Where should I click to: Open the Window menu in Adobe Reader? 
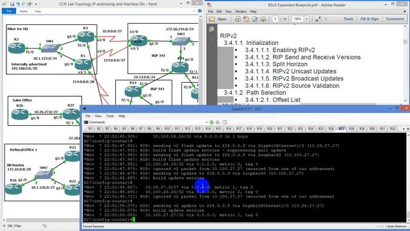(x=241, y=12)
